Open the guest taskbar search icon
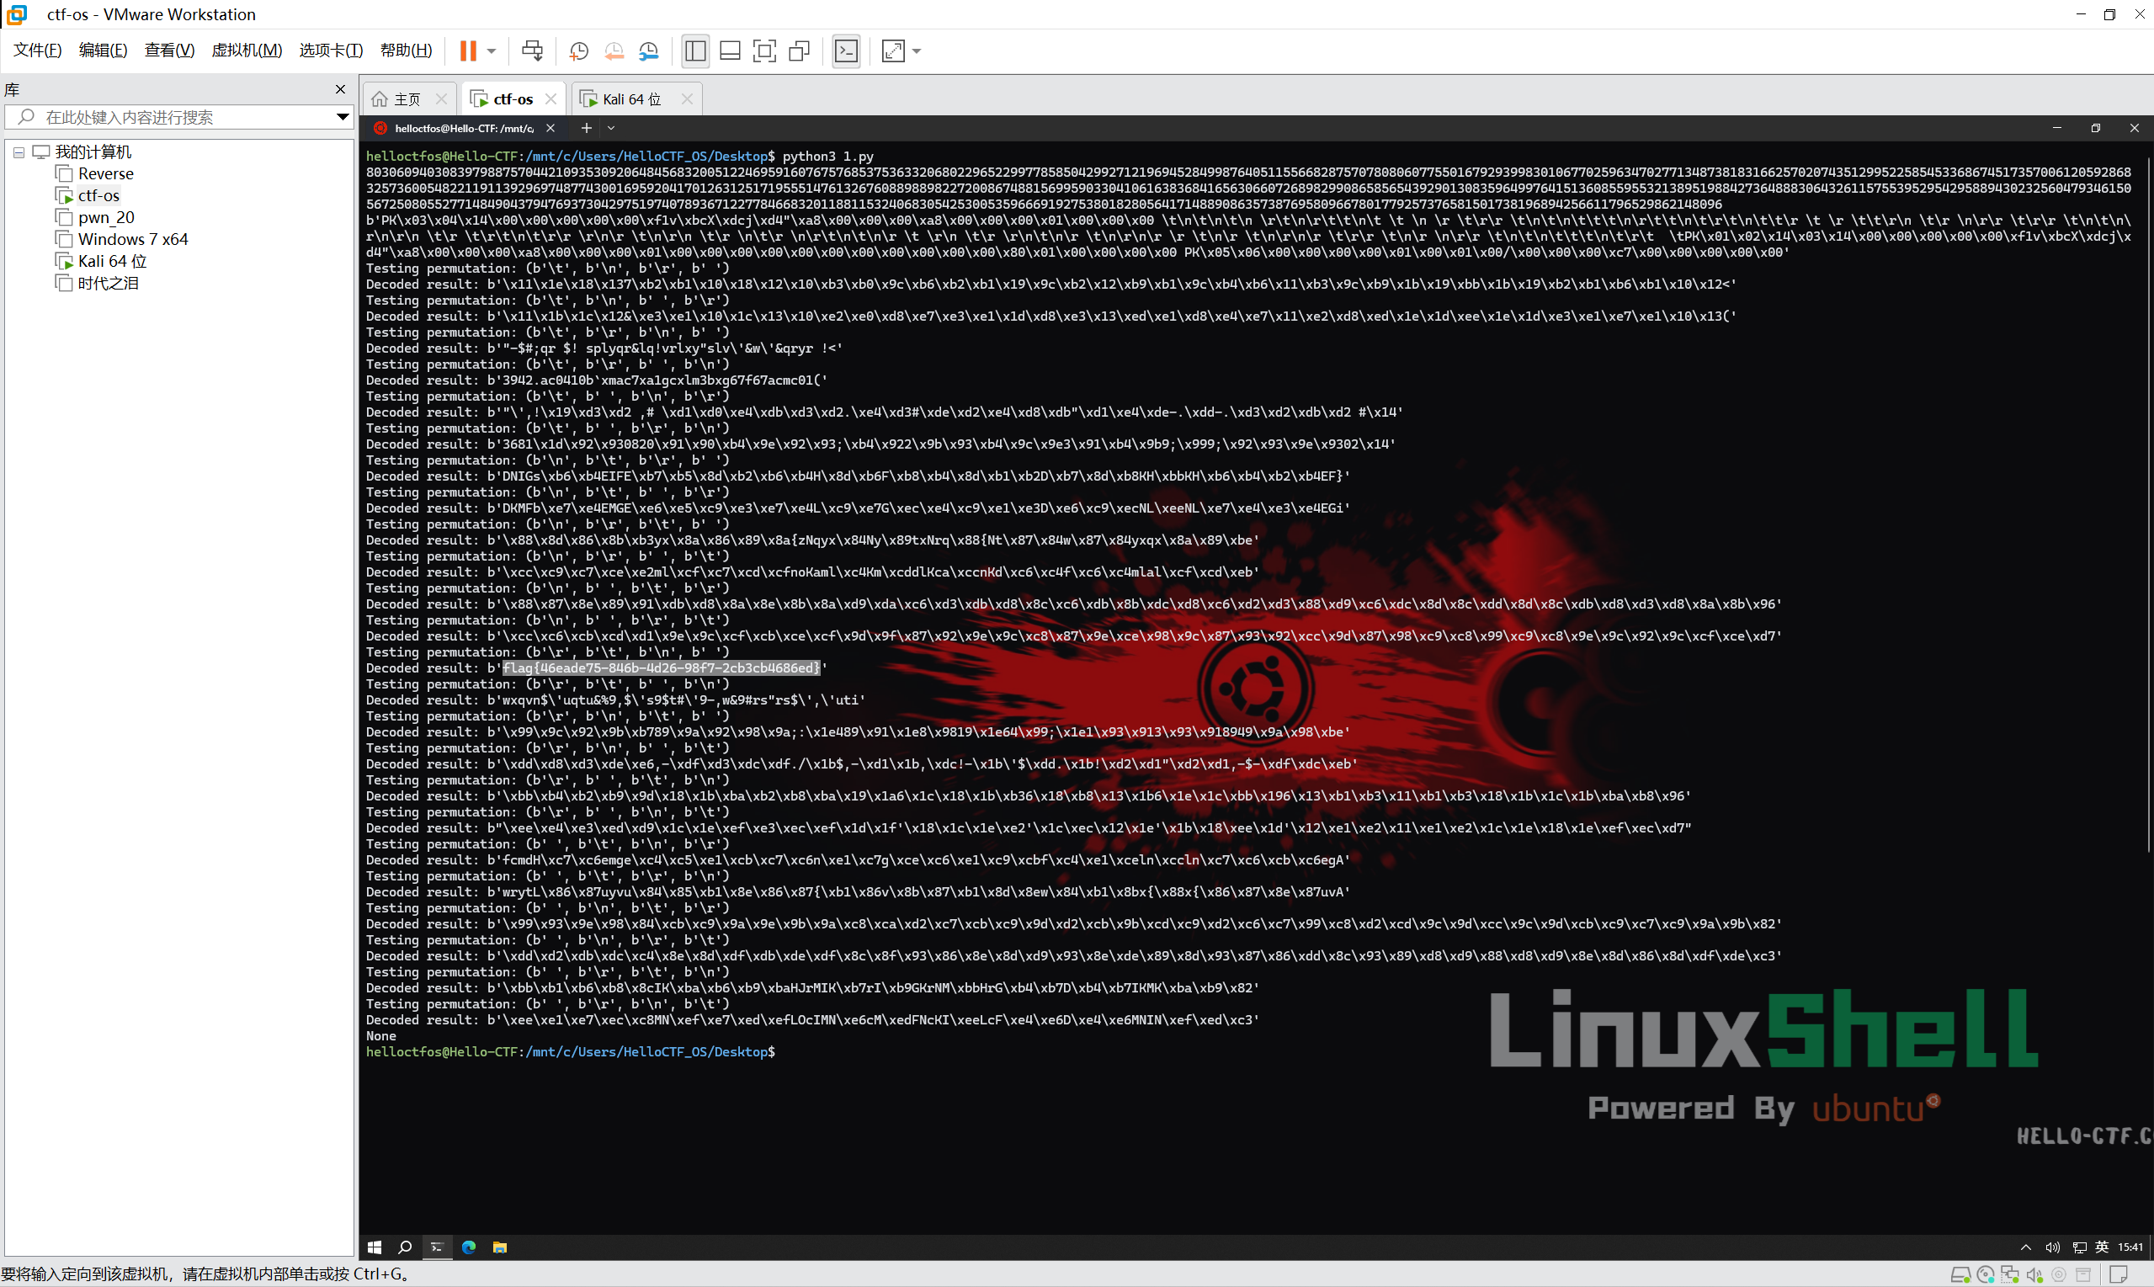 coord(405,1247)
